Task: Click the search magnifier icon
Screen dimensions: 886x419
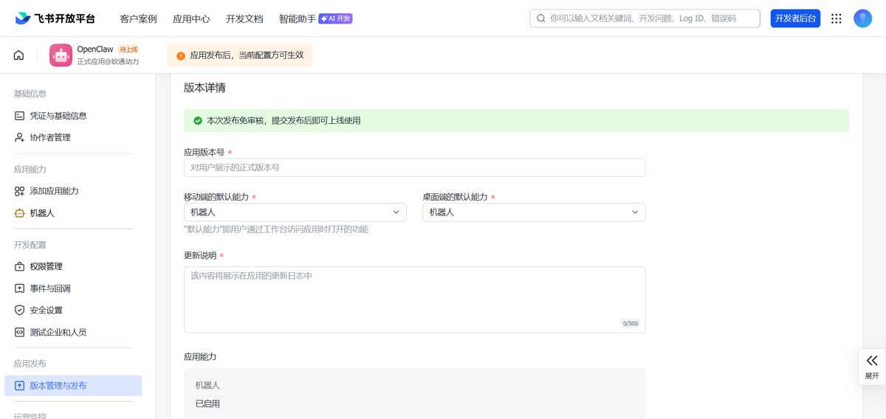Action: (x=541, y=18)
